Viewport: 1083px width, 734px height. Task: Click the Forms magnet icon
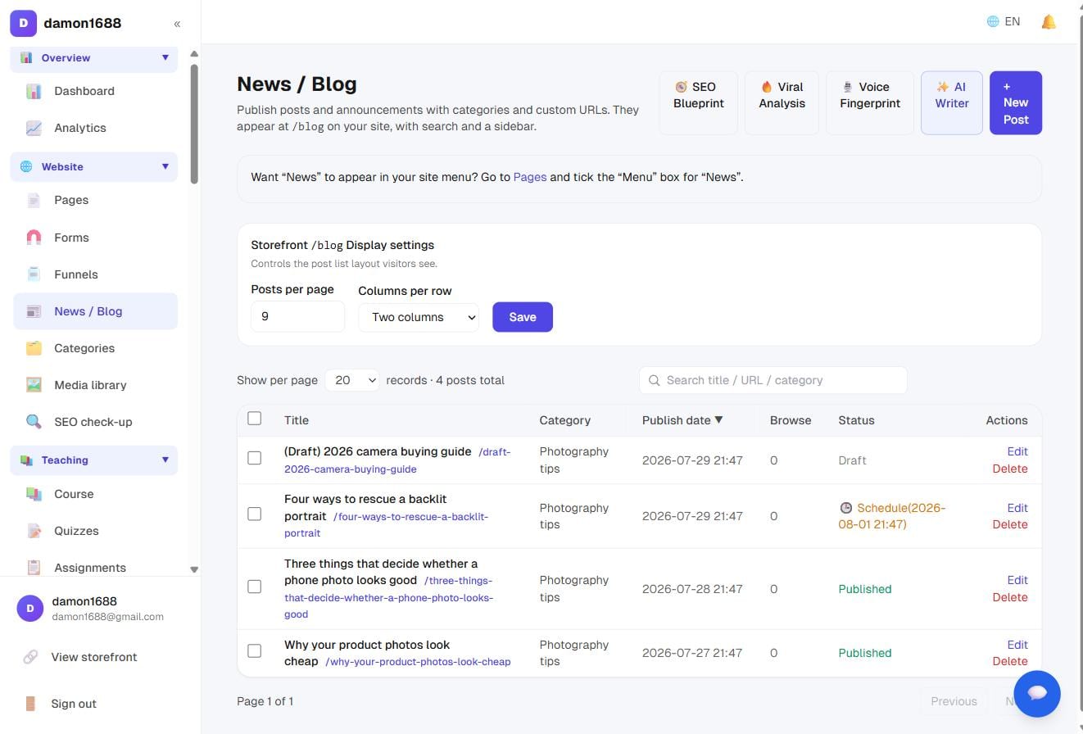[34, 238]
